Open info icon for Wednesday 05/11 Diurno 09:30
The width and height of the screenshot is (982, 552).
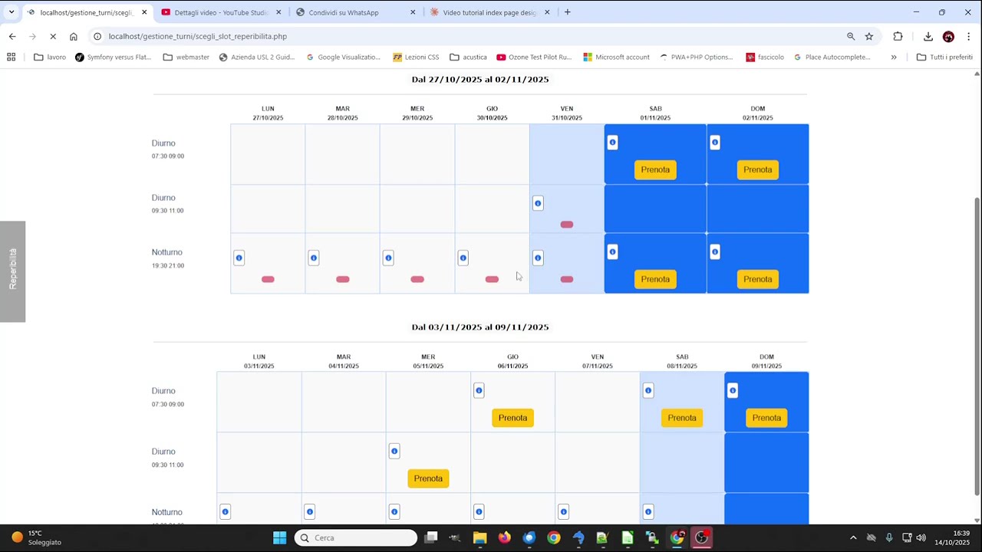coord(394,452)
